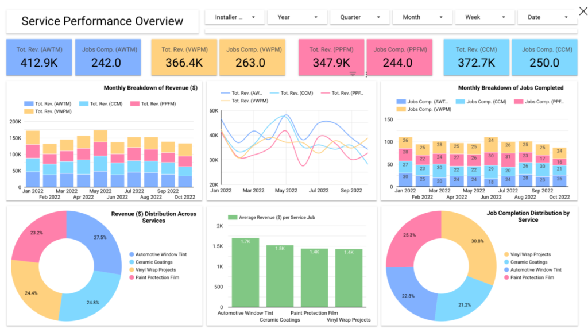Viewport: 588px width, 336px height.
Task: Expand the Month filter dropdown
Action: click(422, 17)
